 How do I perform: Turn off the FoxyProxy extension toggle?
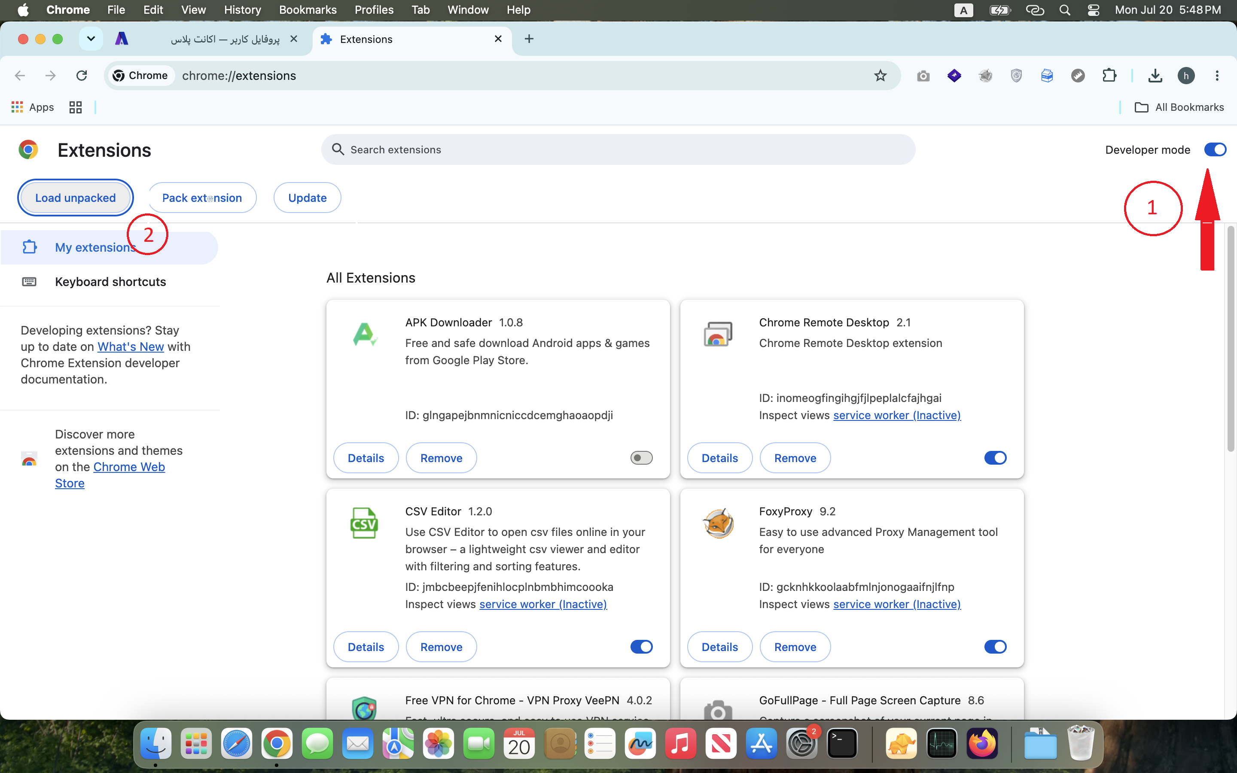coord(995,647)
